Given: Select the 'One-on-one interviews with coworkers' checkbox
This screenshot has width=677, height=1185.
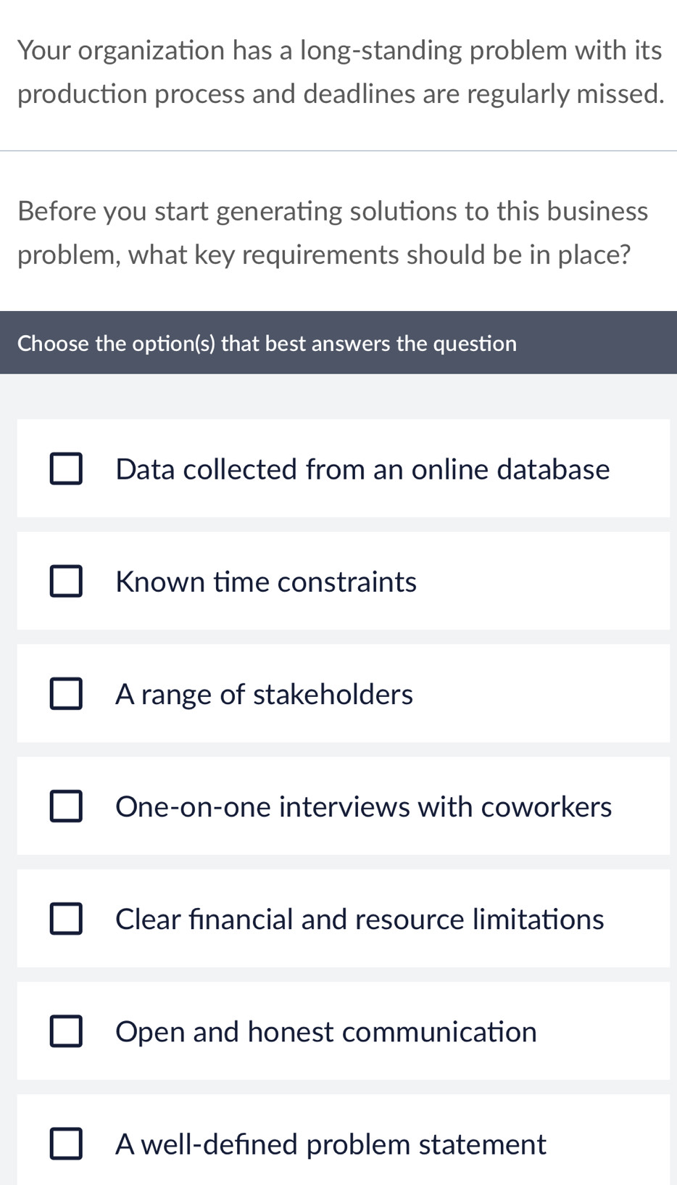Looking at the screenshot, I should [x=66, y=806].
